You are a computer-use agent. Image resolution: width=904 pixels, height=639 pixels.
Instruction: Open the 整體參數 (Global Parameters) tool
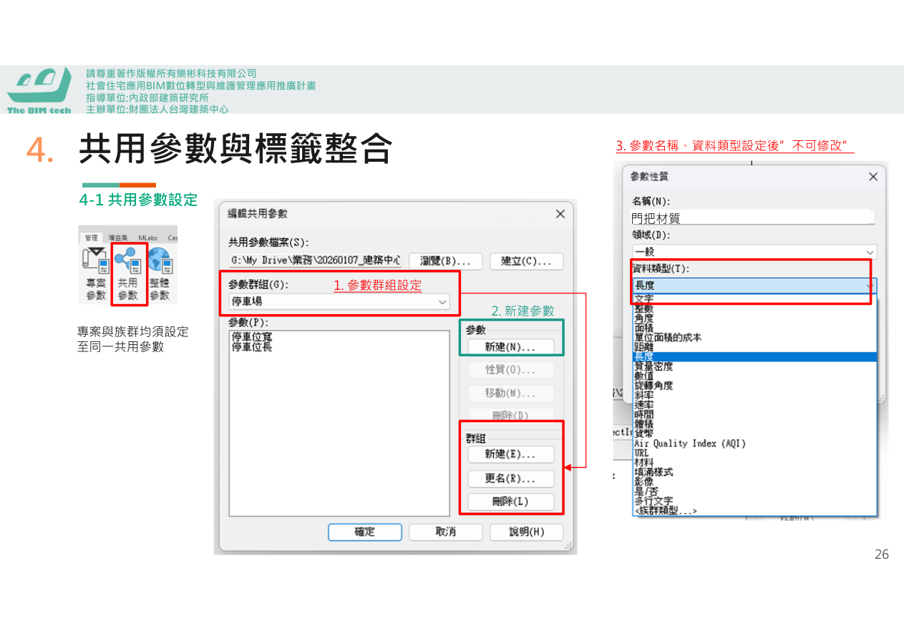tap(160, 274)
